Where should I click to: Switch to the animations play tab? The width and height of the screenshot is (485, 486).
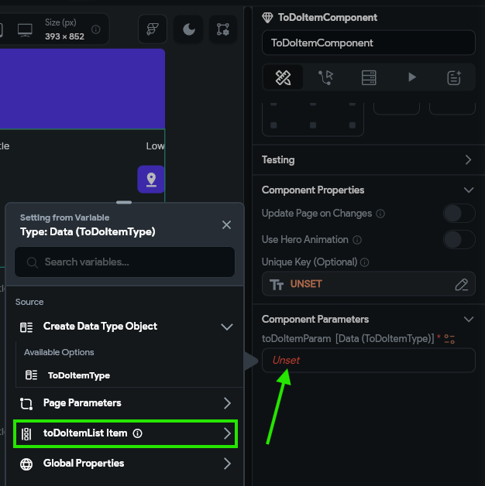click(411, 77)
